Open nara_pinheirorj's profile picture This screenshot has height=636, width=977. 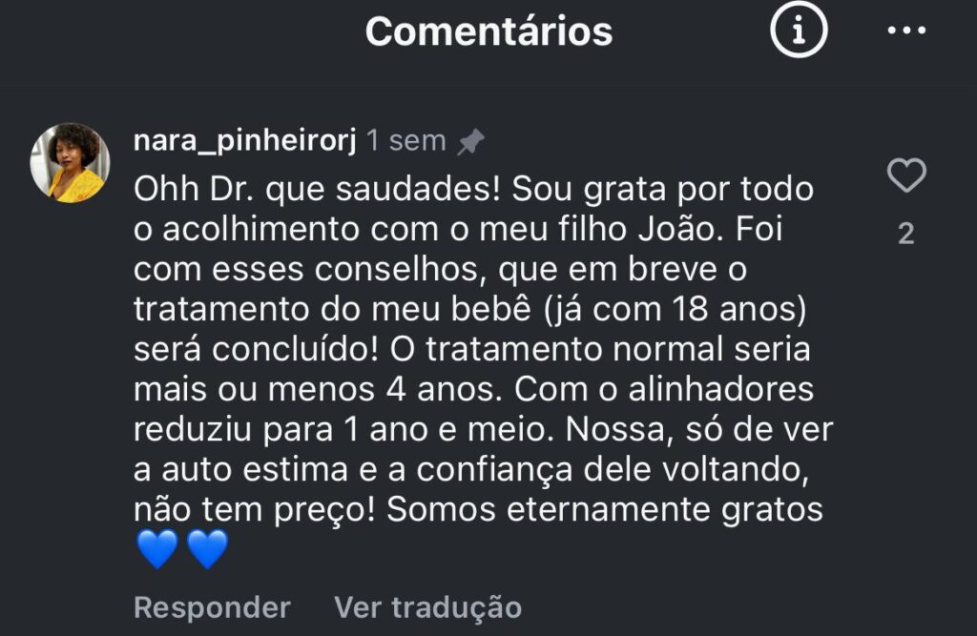pyautogui.click(x=71, y=163)
